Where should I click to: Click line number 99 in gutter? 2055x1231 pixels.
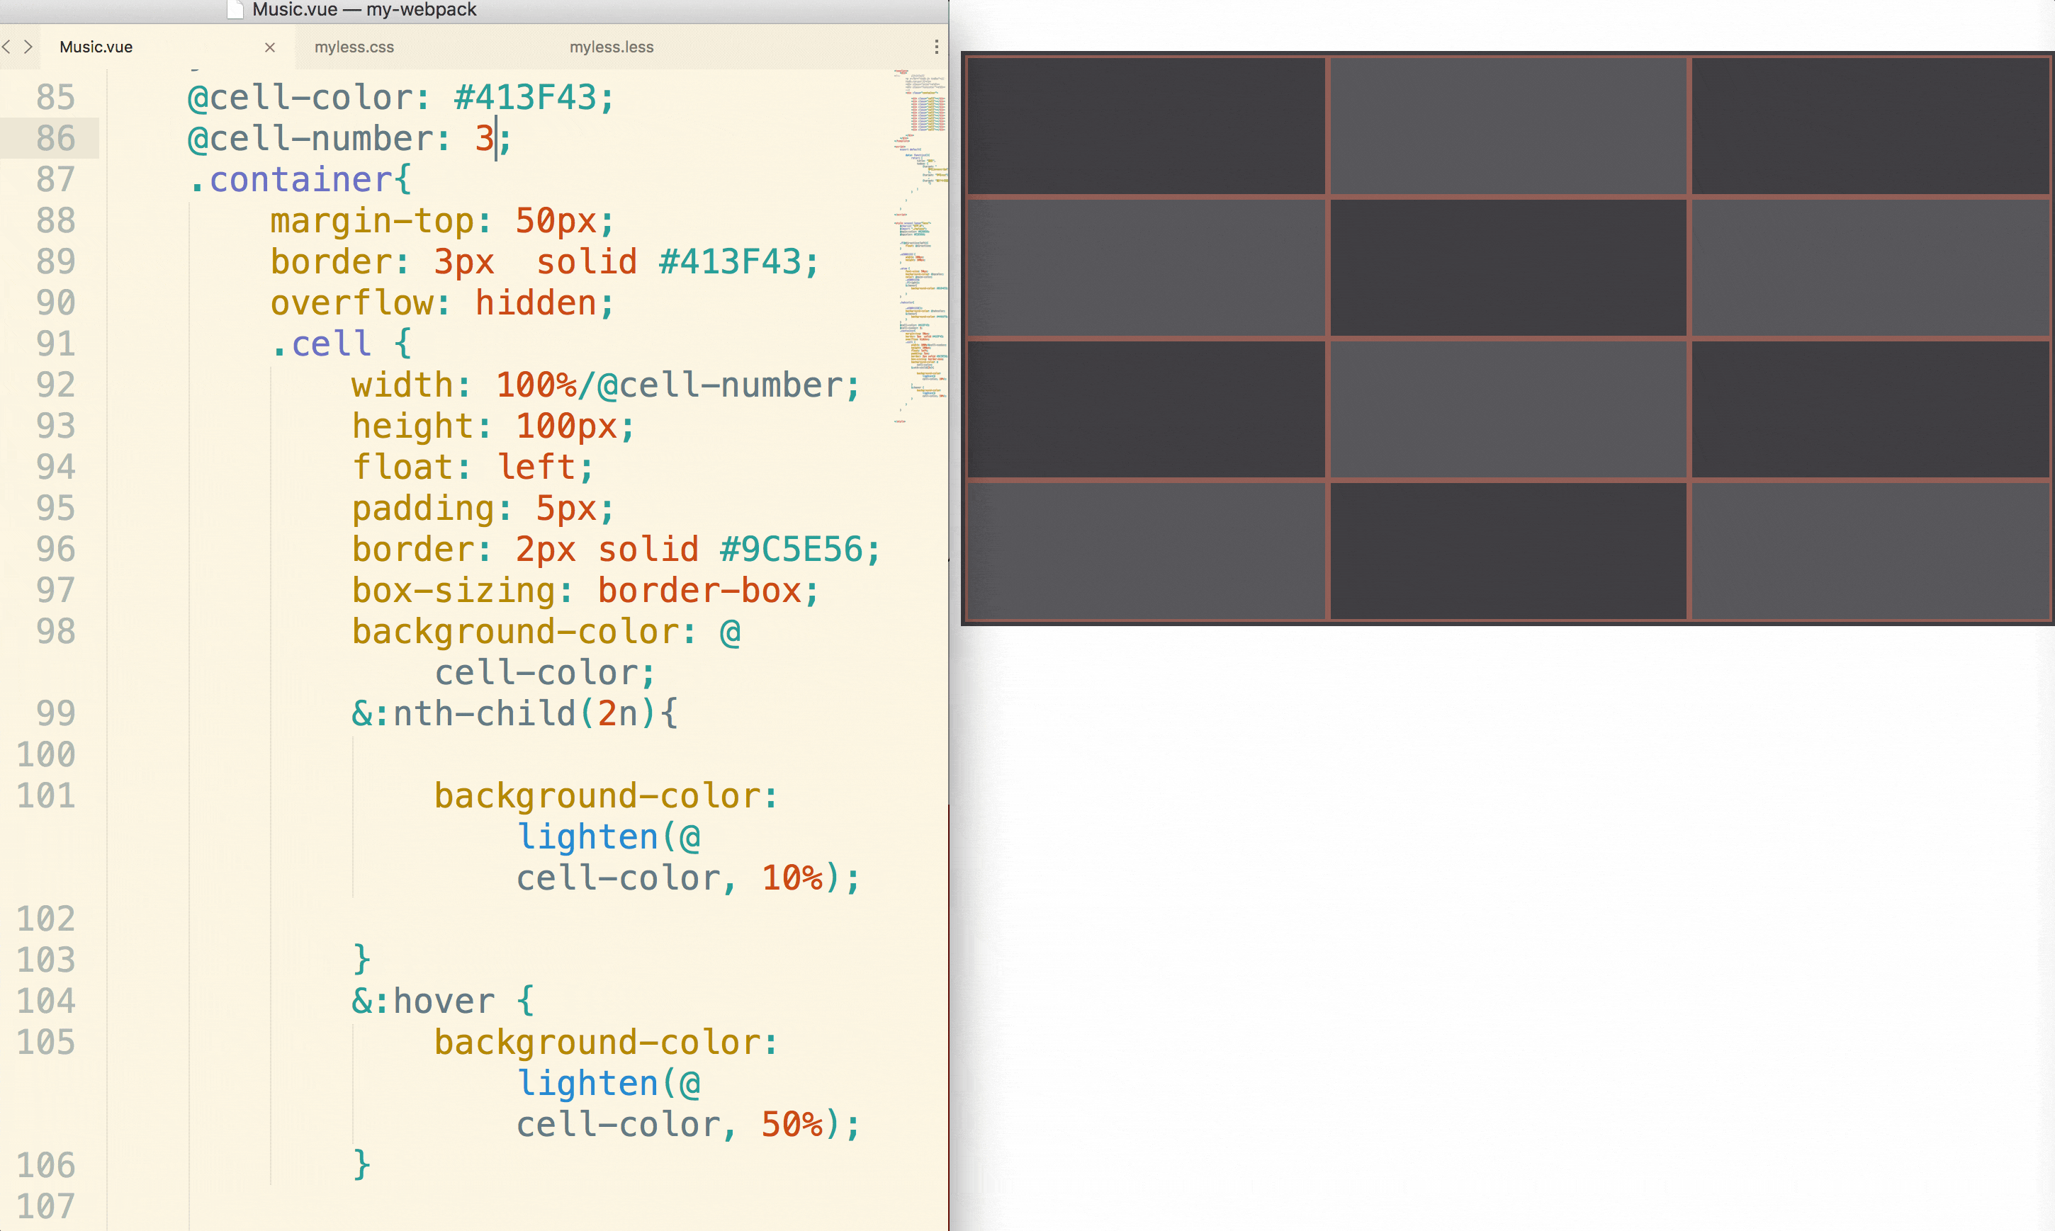[x=55, y=713]
